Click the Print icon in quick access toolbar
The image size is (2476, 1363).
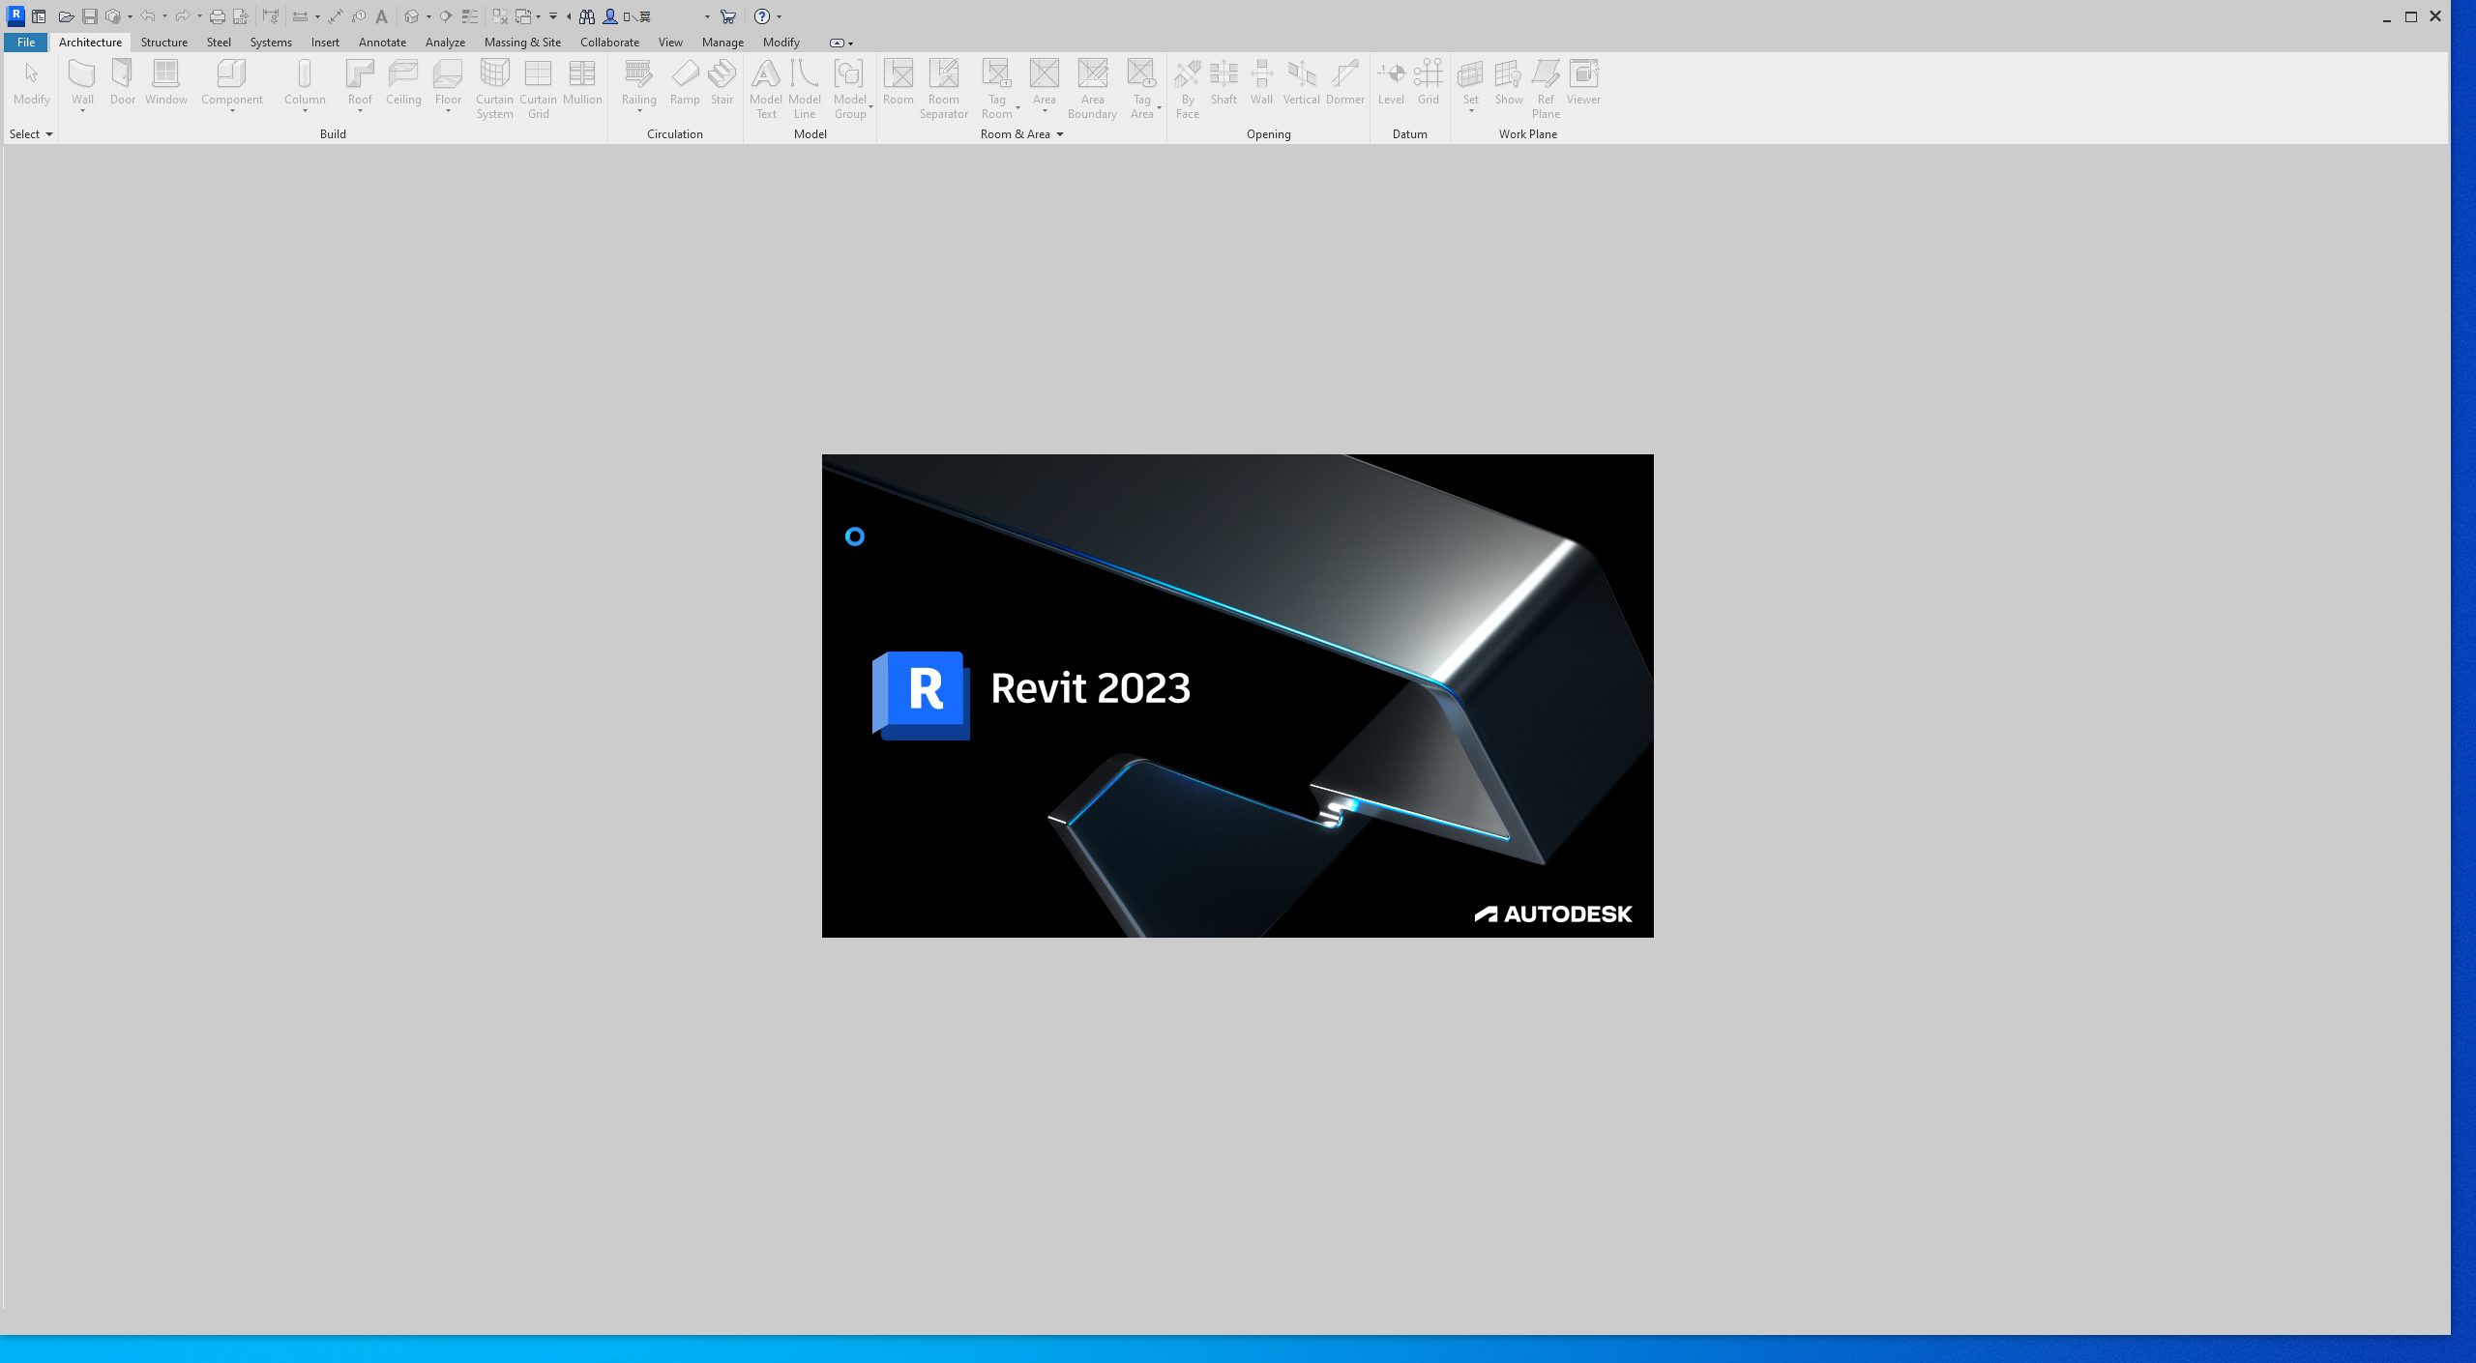pyautogui.click(x=217, y=16)
